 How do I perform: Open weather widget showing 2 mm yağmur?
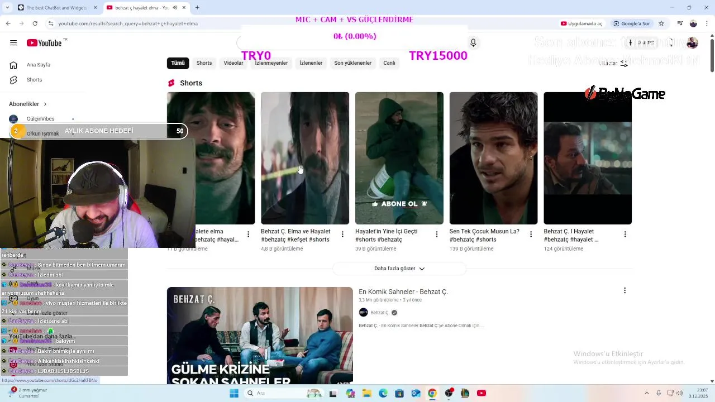28,393
